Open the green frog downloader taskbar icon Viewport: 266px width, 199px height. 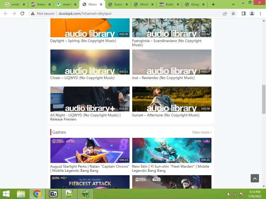pos(85,194)
